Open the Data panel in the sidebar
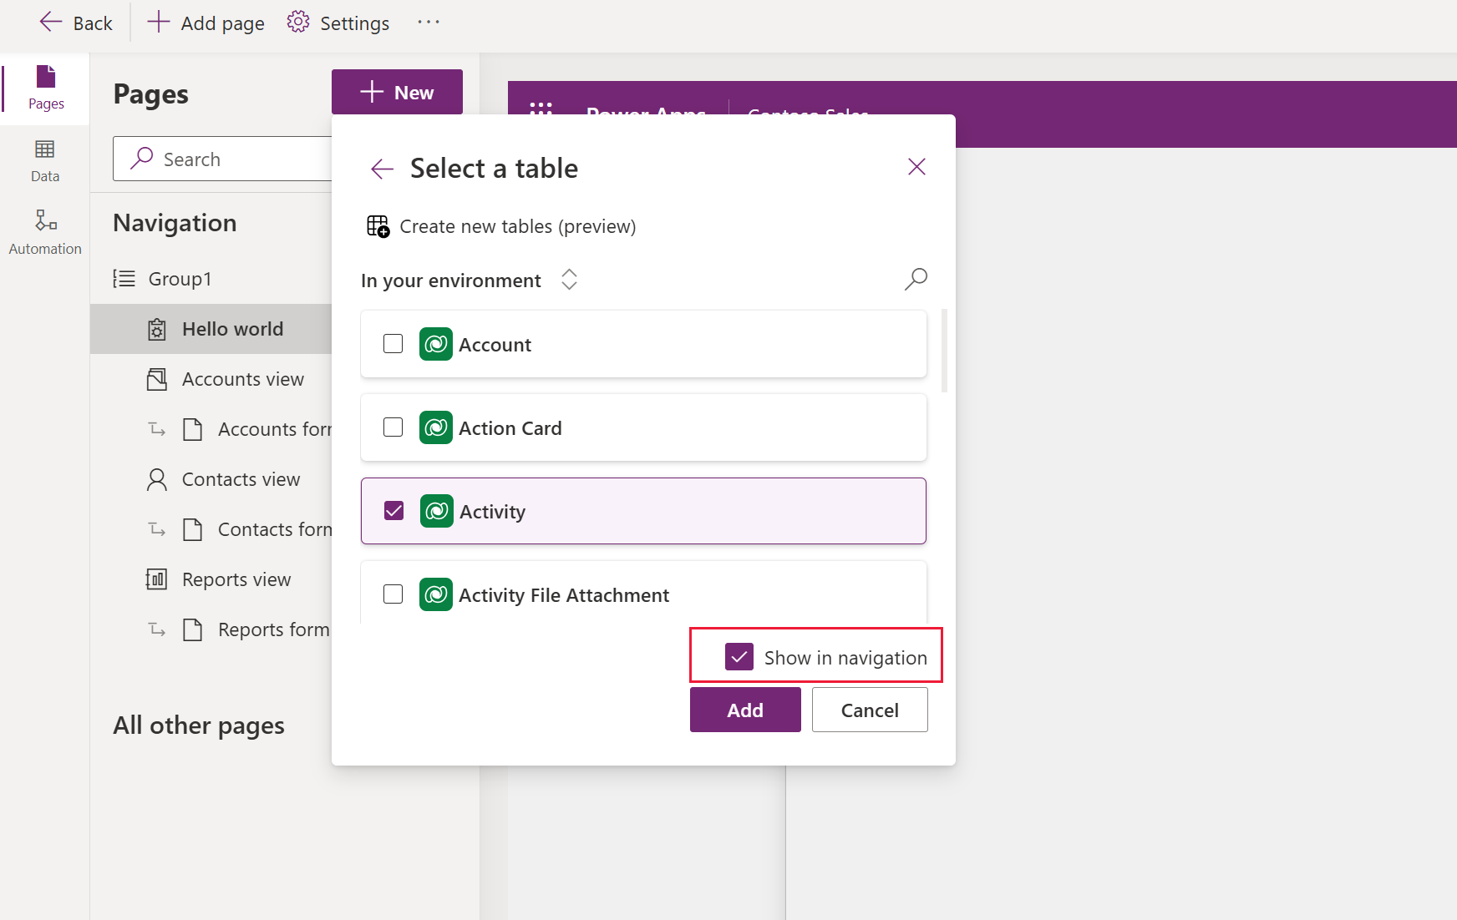The image size is (1457, 920). point(45,159)
